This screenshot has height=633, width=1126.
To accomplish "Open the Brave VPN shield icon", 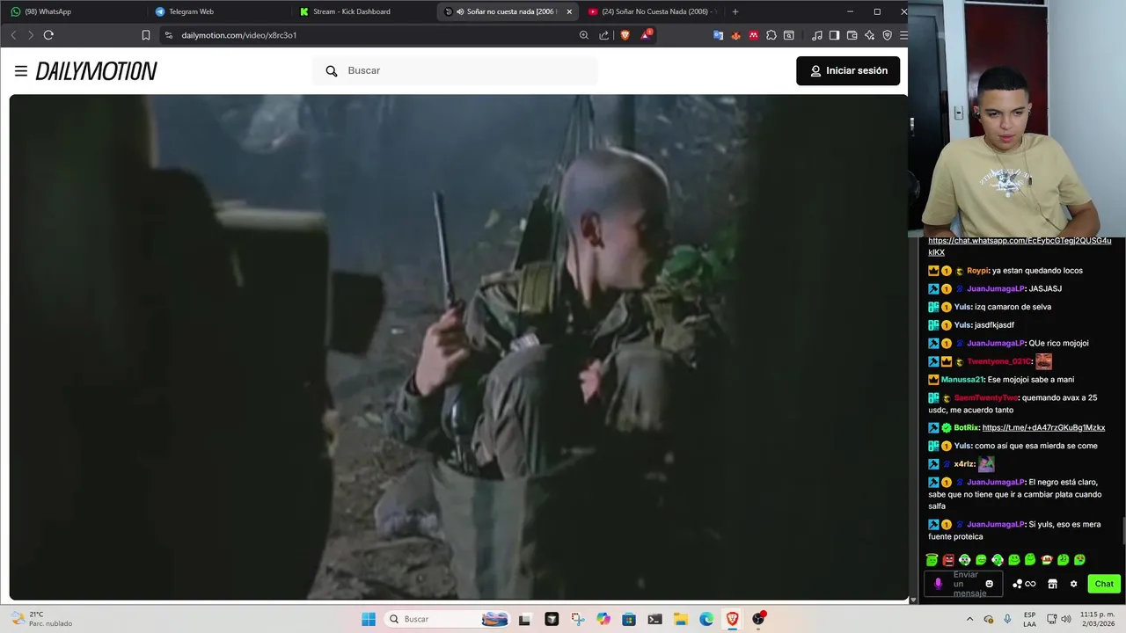I will coord(887,35).
